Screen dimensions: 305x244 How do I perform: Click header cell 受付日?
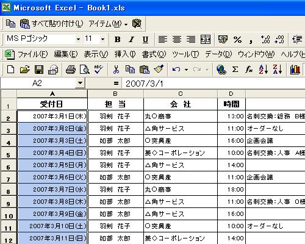pos(52,104)
